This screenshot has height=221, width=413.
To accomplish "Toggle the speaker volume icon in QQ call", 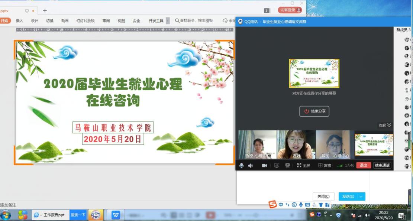I will point(250,166).
